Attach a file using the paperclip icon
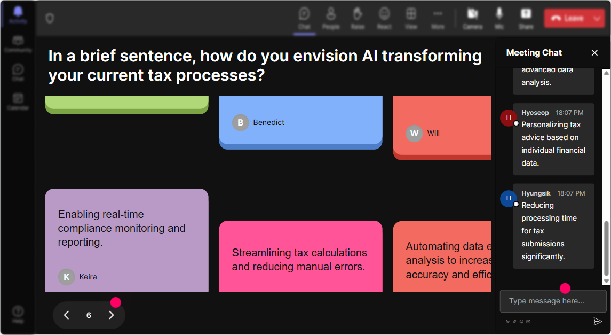The image size is (611, 335). [514, 322]
